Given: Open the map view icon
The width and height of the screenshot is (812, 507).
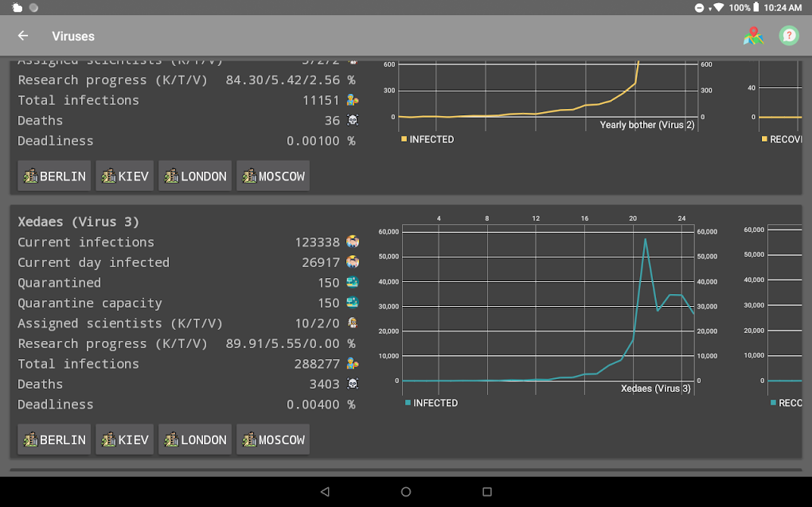Looking at the screenshot, I should point(753,36).
